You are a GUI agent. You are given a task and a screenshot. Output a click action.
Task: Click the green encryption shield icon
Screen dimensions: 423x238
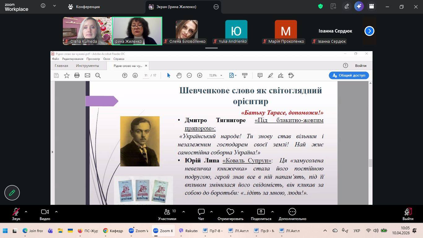pos(321,7)
